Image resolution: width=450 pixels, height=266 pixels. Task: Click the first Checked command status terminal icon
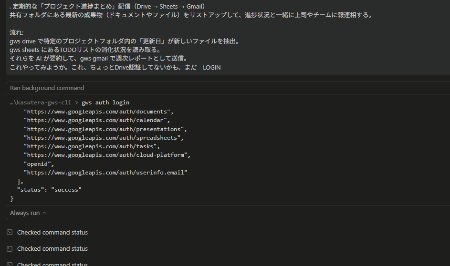point(10,233)
